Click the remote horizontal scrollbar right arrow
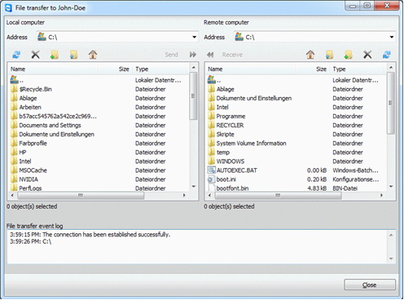This screenshot has width=404, height=300. [381, 195]
